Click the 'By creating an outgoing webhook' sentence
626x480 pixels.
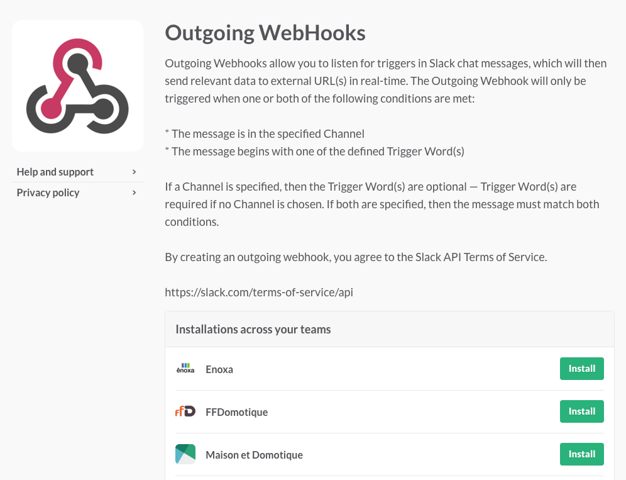[356, 257]
